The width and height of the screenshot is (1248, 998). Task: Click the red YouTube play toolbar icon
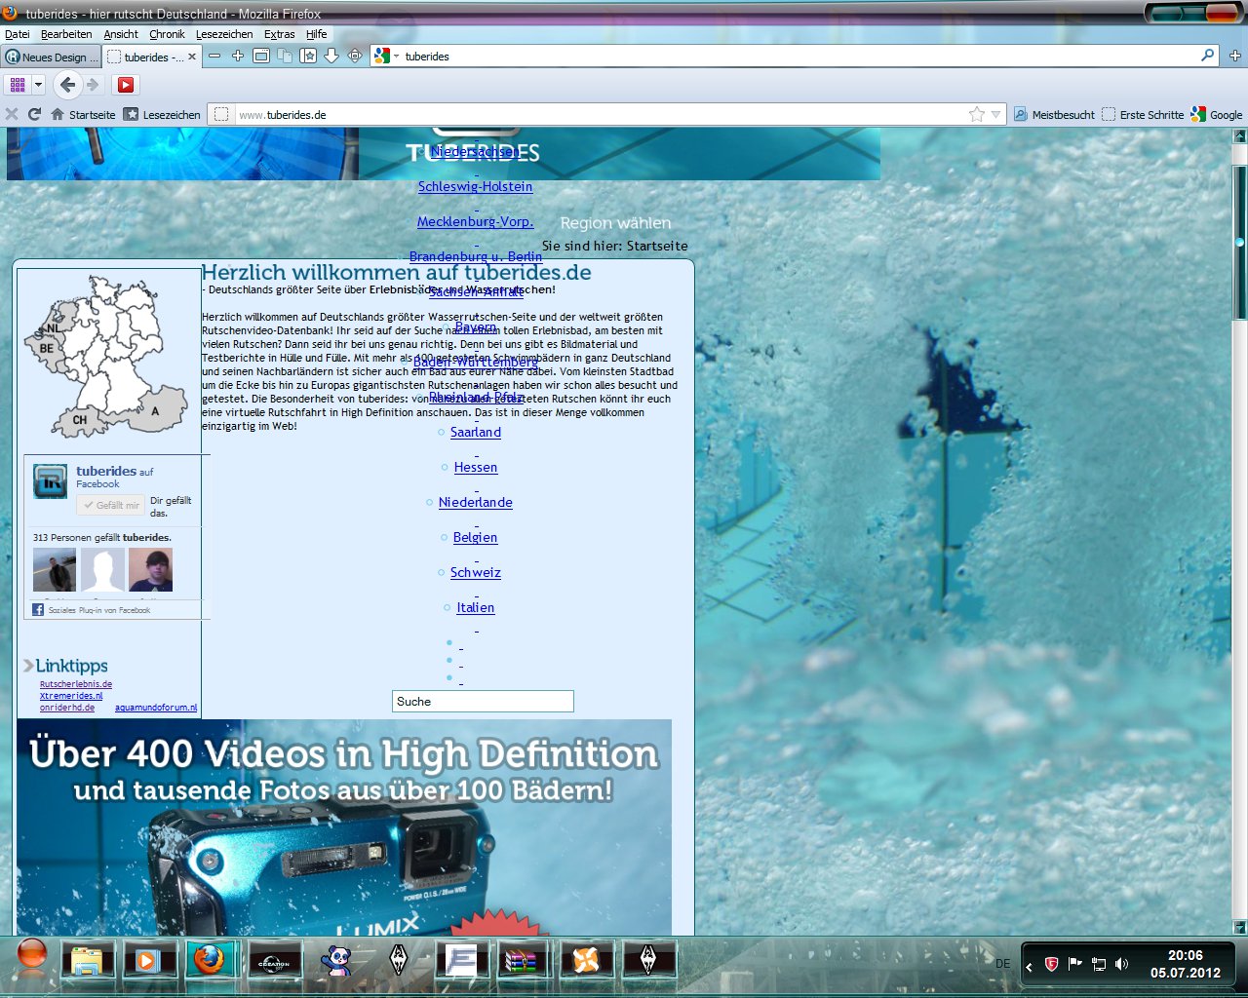126,85
